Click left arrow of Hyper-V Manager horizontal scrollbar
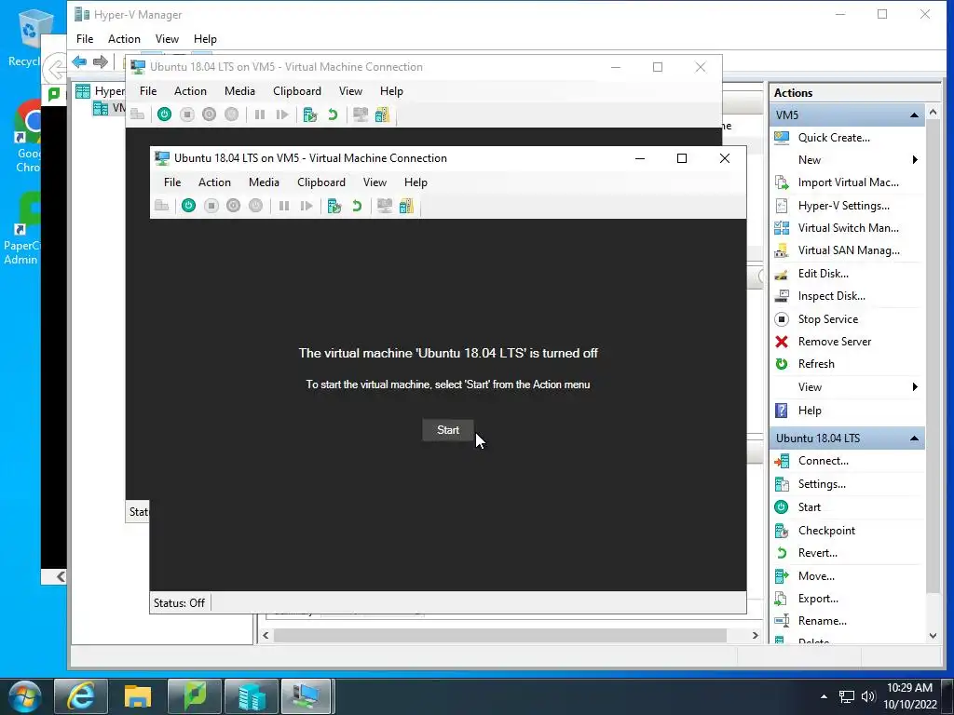Viewport: 954px width, 715px height. pyautogui.click(x=266, y=635)
